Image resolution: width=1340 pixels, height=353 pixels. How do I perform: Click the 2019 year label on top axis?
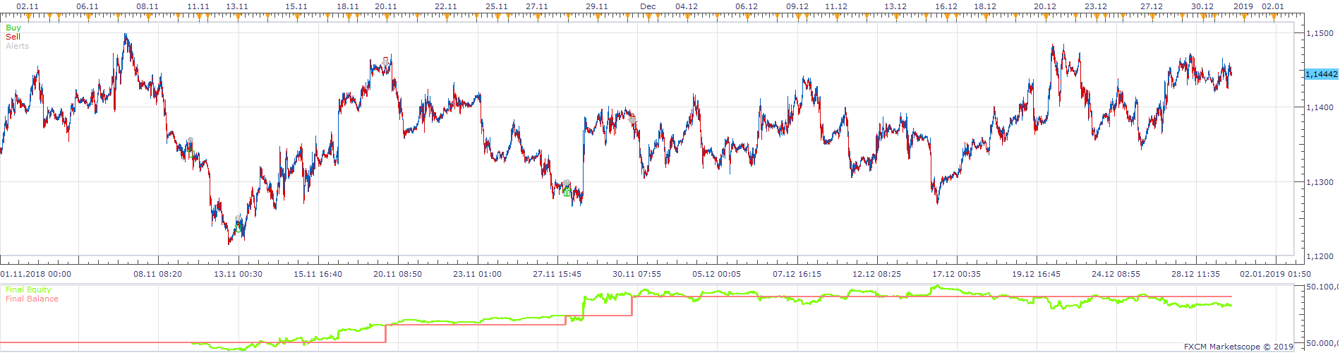[1243, 6]
